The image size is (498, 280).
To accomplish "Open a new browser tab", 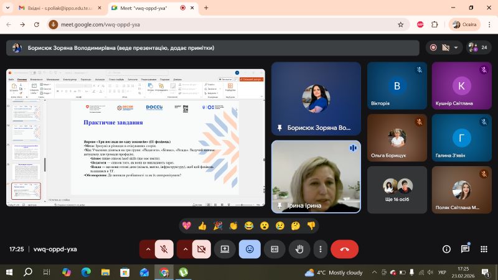I will click(206, 8).
